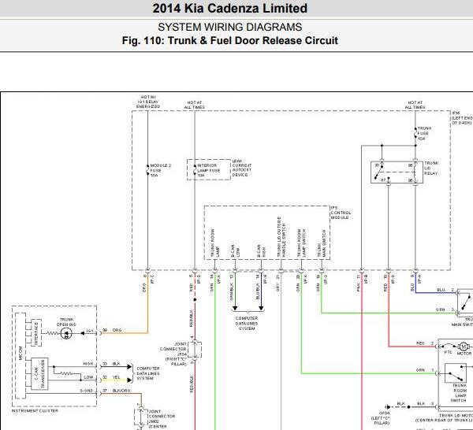Select 'TRUNK LID OUTSIDE HANDLE SWITCH' vertical label

[x=281, y=237]
